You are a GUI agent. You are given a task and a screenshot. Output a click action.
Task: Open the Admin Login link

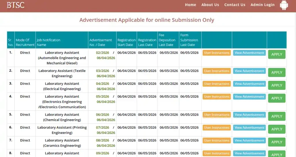(262, 5)
